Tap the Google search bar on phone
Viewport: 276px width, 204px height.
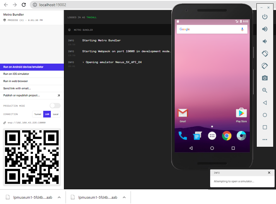(x=212, y=29)
